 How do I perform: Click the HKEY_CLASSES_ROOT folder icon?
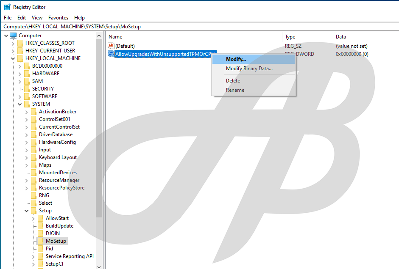coord(20,43)
